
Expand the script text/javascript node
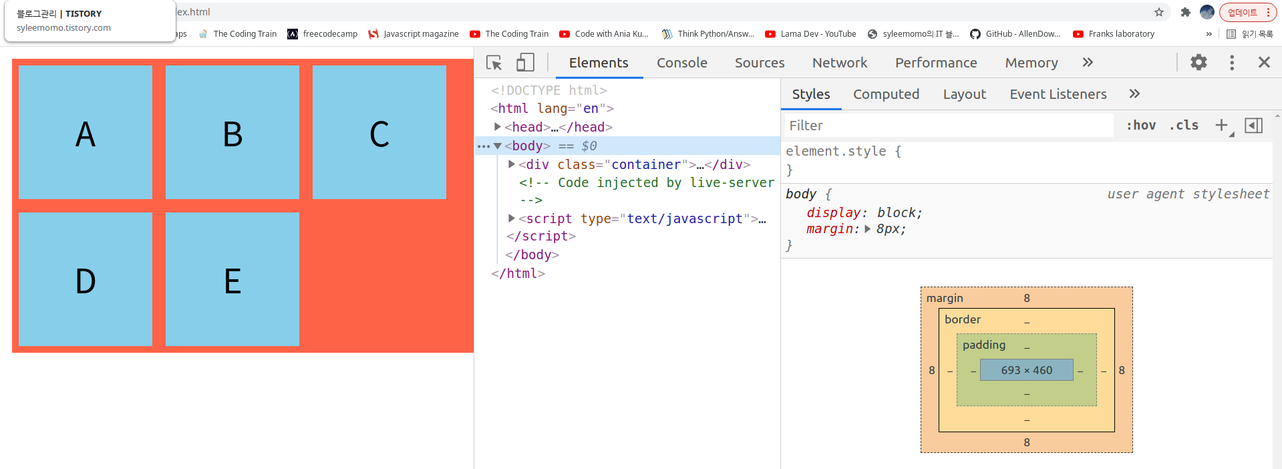point(512,218)
